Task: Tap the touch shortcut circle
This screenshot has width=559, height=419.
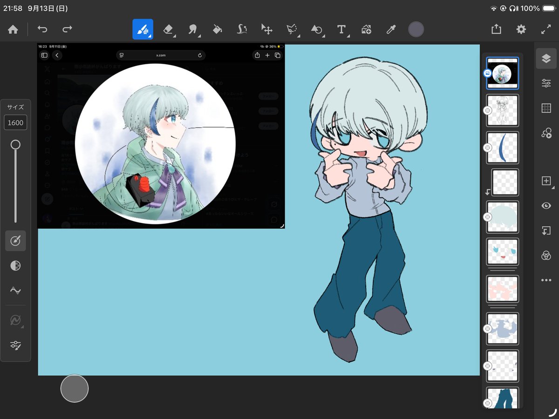Action: coord(75,388)
